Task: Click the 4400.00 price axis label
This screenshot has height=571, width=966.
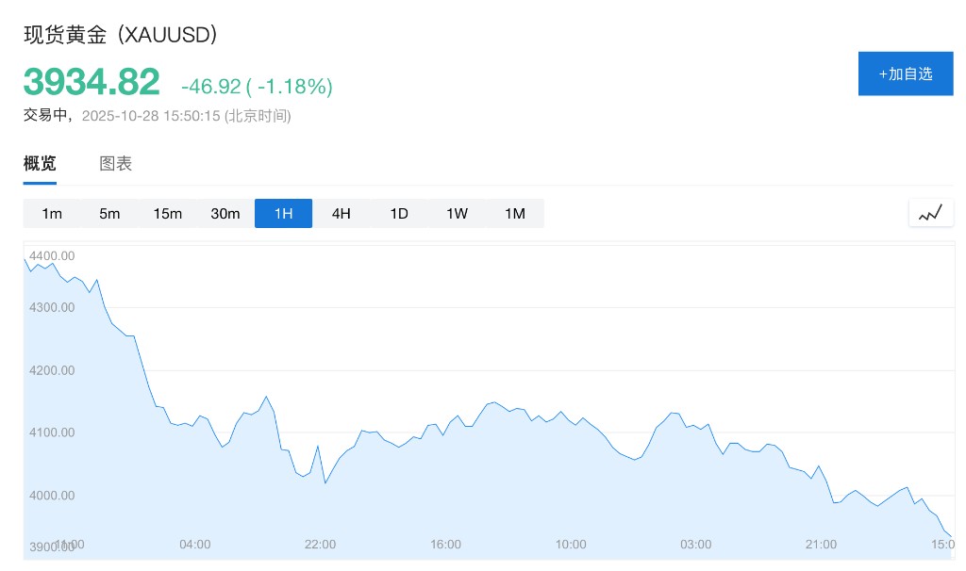Action: click(x=52, y=255)
